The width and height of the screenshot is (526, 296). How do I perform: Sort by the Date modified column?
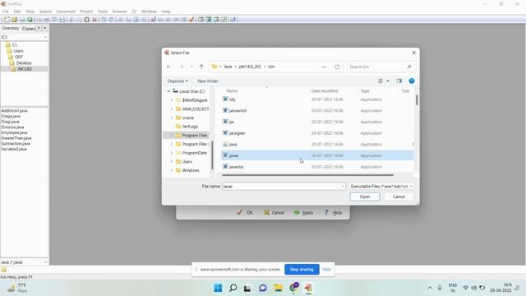pyautogui.click(x=325, y=91)
